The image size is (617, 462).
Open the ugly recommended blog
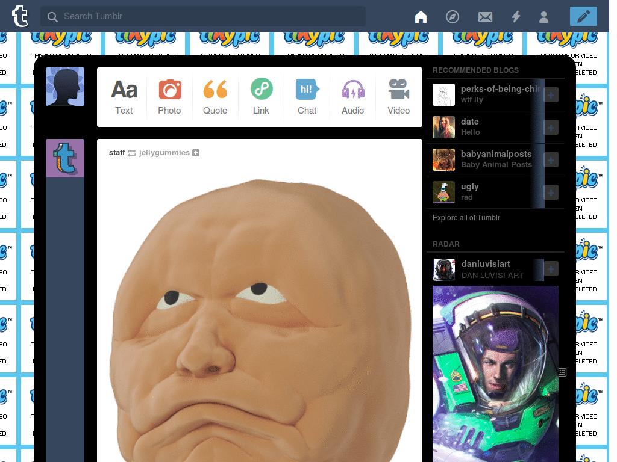coord(470,187)
